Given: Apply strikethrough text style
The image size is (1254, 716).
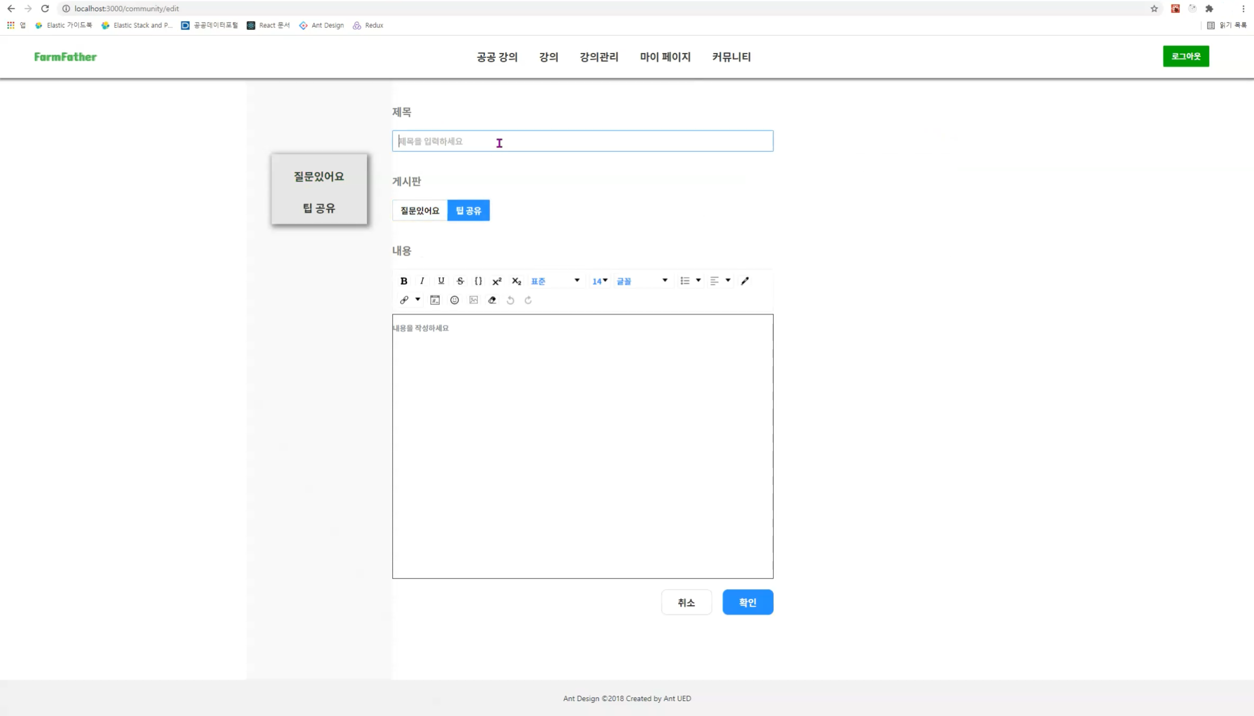Looking at the screenshot, I should [x=460, y=281].
